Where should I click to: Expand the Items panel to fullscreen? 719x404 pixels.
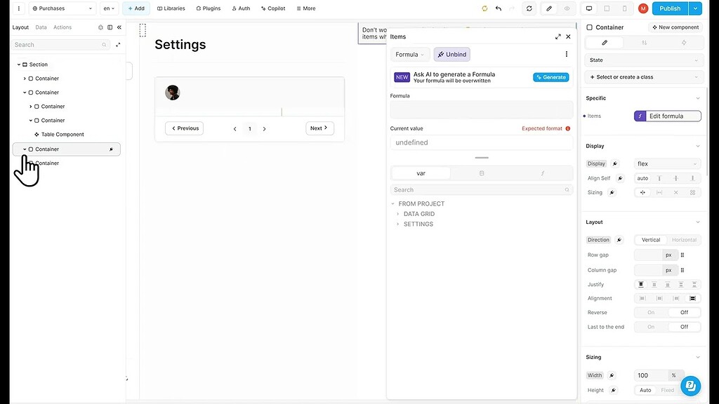[558, 36]
